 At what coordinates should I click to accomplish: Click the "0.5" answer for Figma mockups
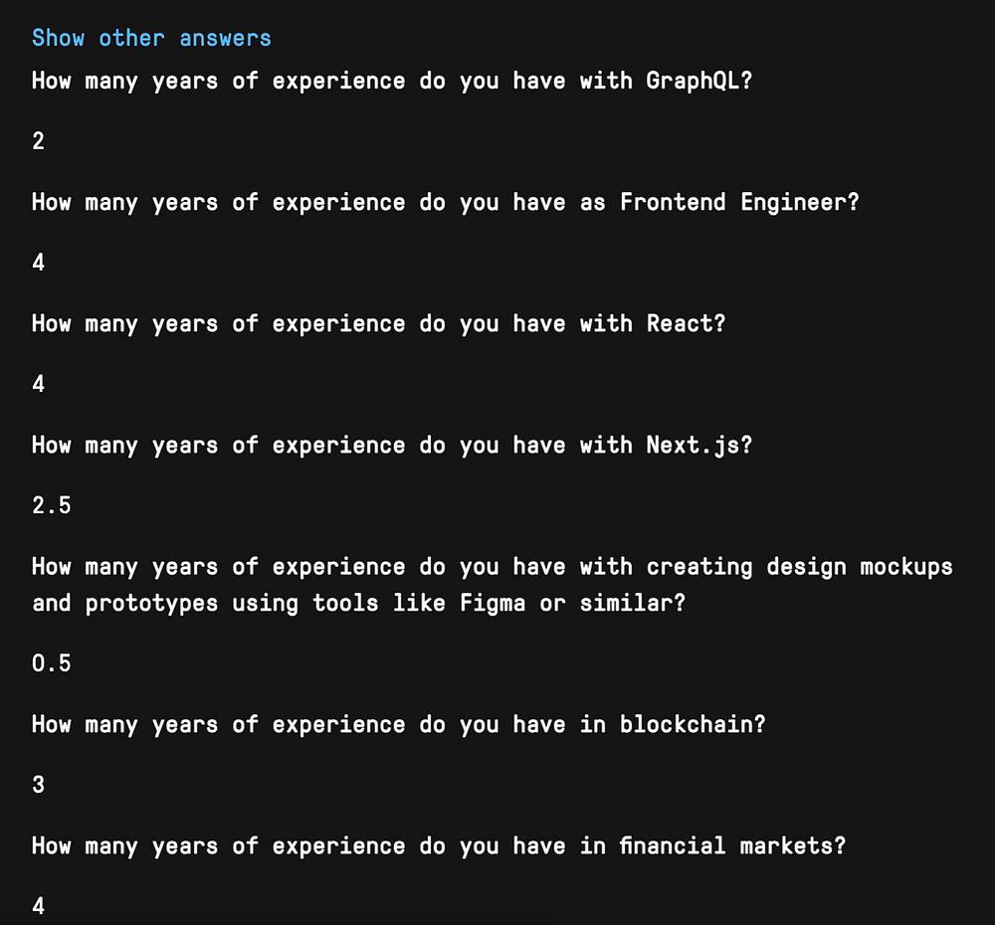(x=52, y=663)
